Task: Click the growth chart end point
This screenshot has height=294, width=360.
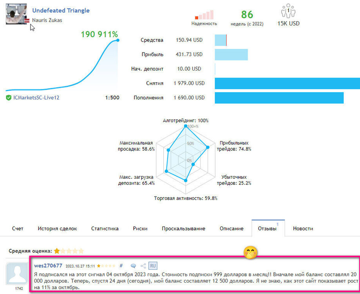Action: (x=118, y=40)
